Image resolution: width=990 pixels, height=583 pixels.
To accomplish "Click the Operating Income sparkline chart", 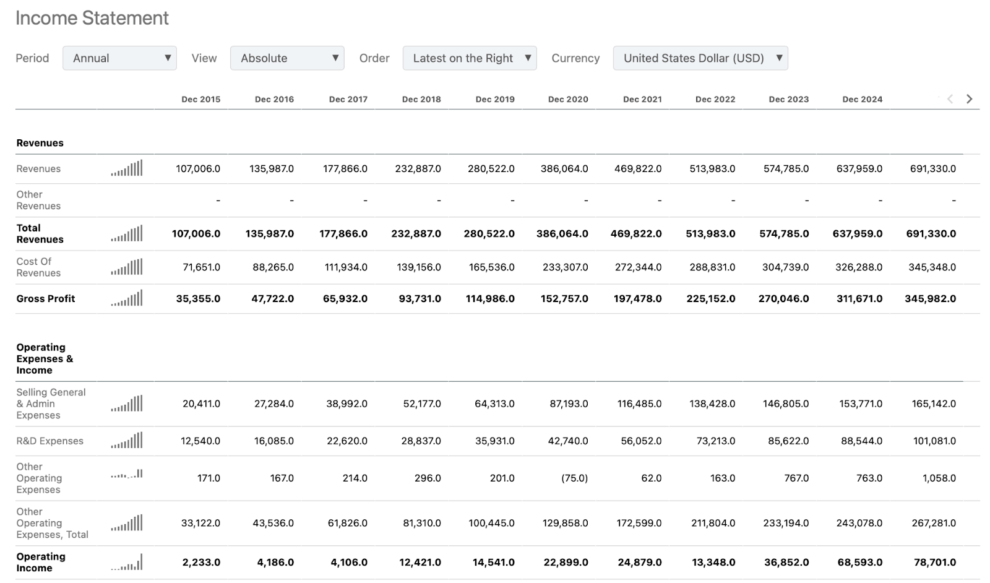I will (x=127, y=562).
